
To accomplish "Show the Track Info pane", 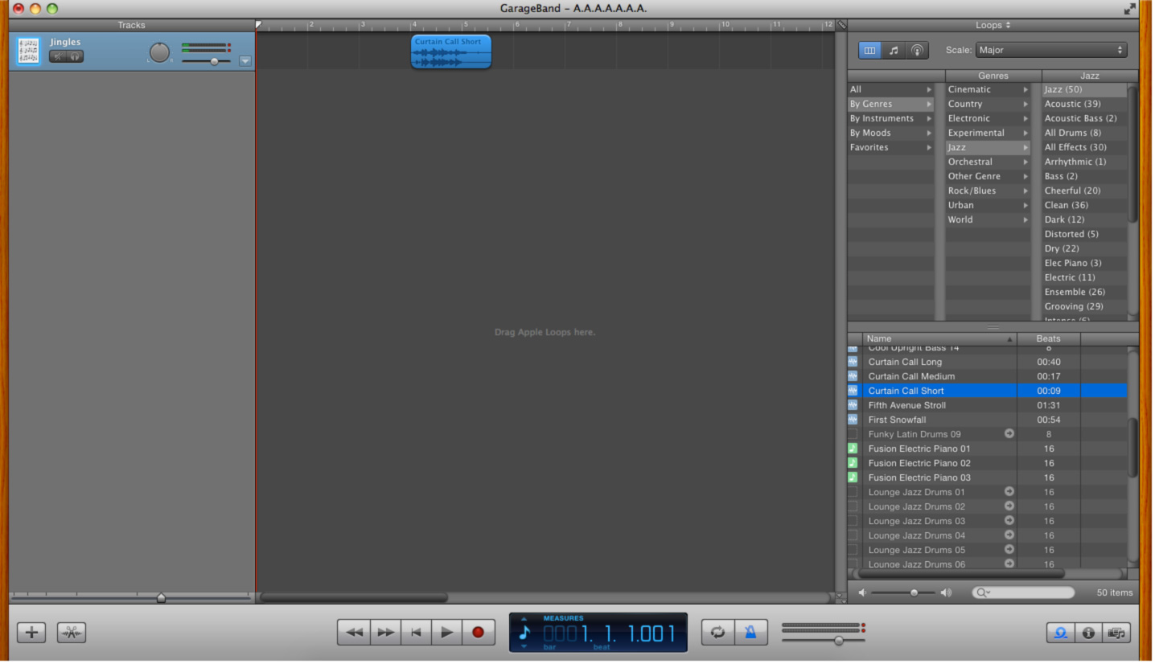I will tap(1088, 633).
